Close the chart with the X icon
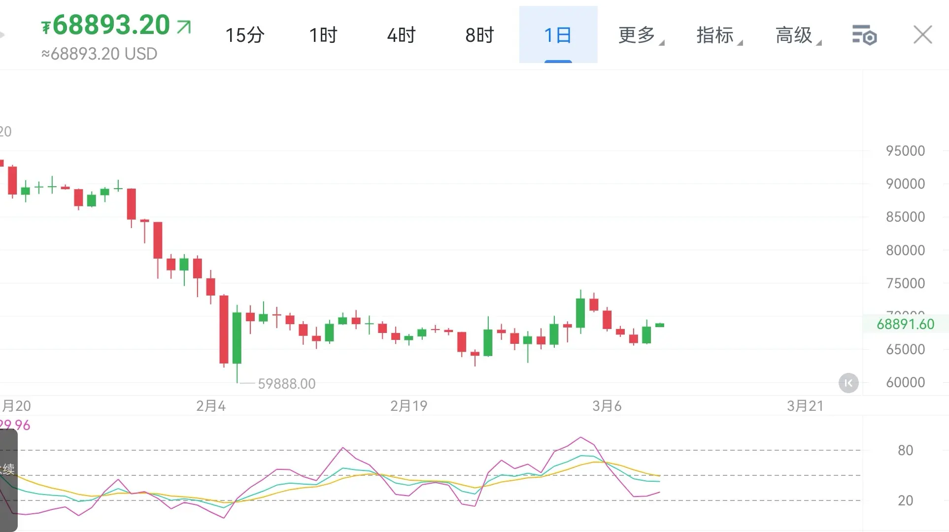This screenshot has height=532, width=949. (922, 35)
